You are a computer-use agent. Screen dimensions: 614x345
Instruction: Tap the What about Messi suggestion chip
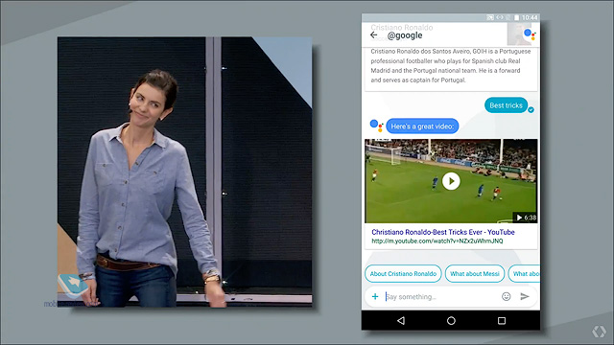475,273
